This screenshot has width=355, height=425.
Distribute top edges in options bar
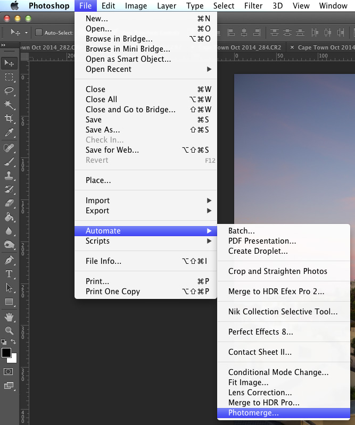tap(275, 33)
